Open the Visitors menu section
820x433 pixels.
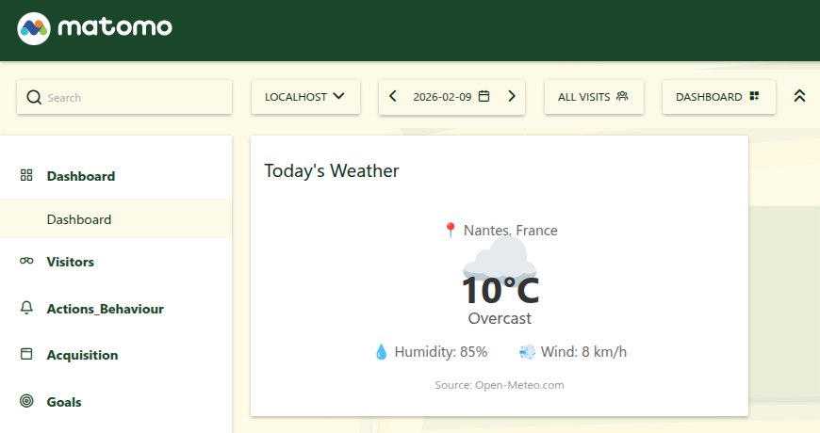click(71, 262)
